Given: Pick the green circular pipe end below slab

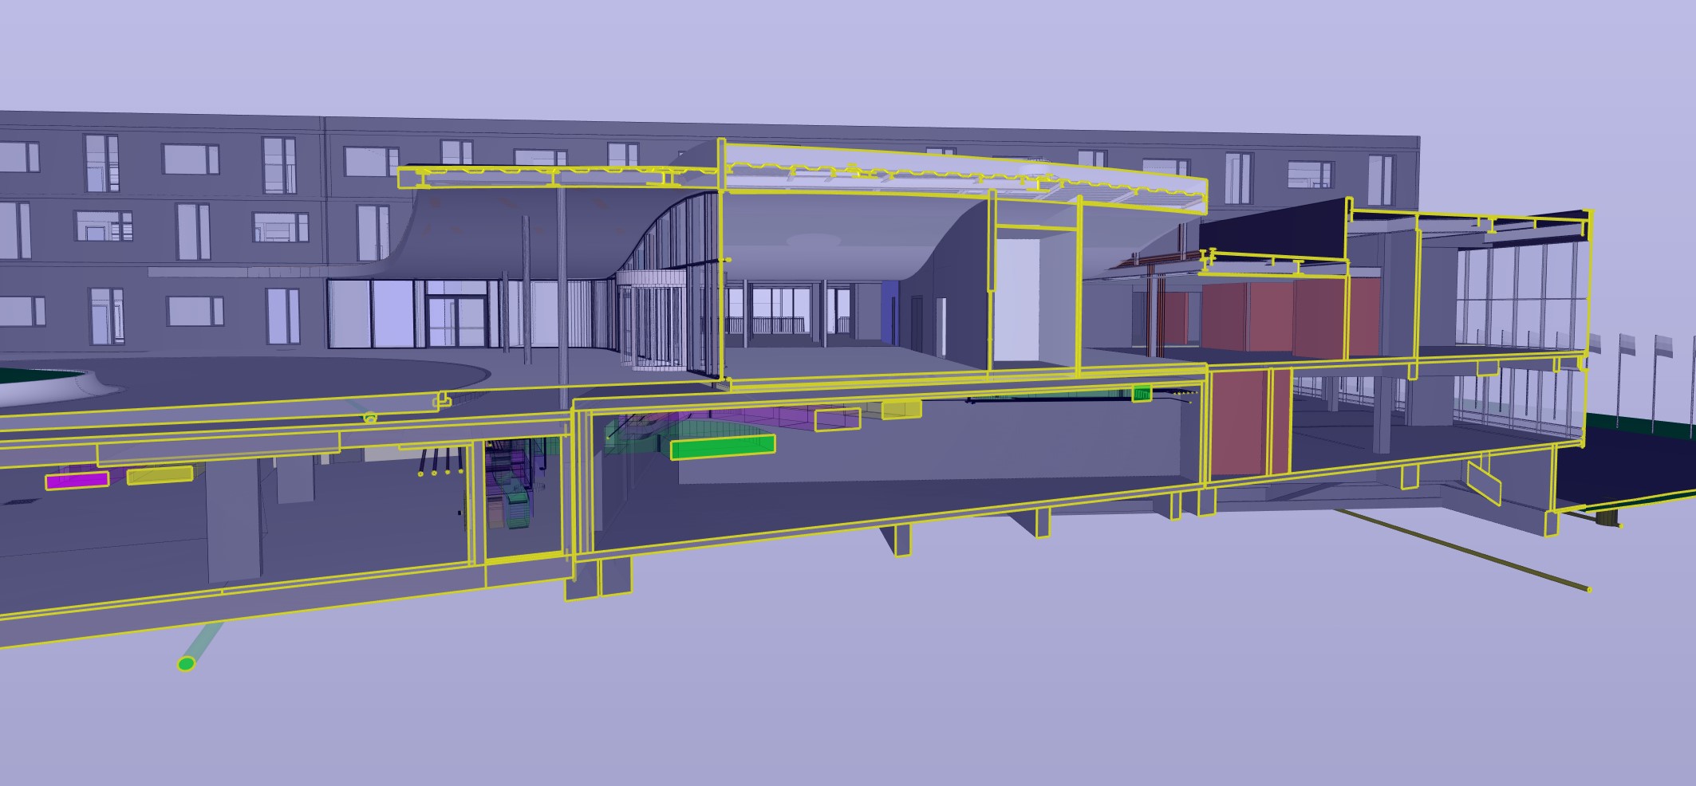Looking at the screenshot, I should click(x=186, y=663).
